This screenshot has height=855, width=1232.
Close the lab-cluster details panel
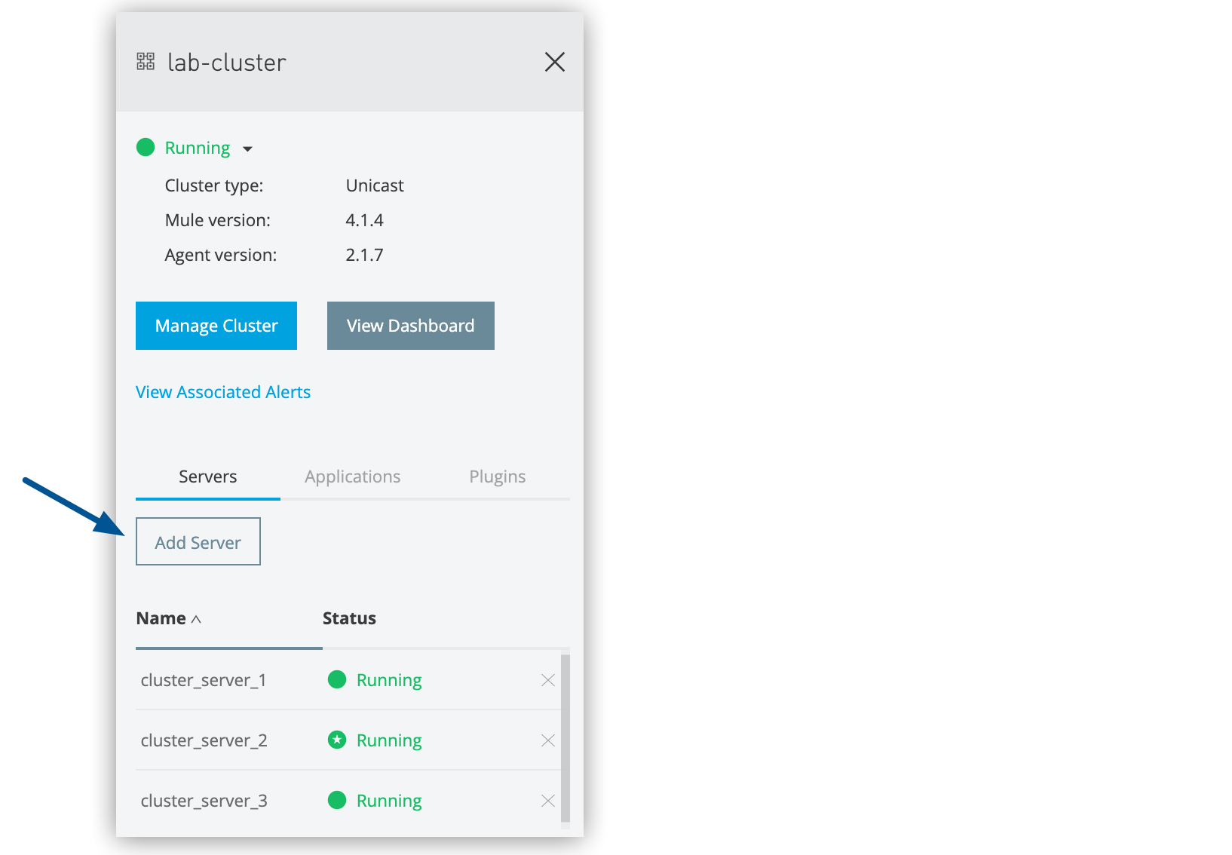[x=555, y=62]
